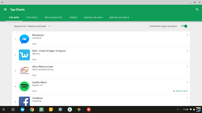The width and height of the screenshot is (202, 113).
Task: Click the Wi-Fi status icon
Action: pyautogui.click(x=191, y=110)
